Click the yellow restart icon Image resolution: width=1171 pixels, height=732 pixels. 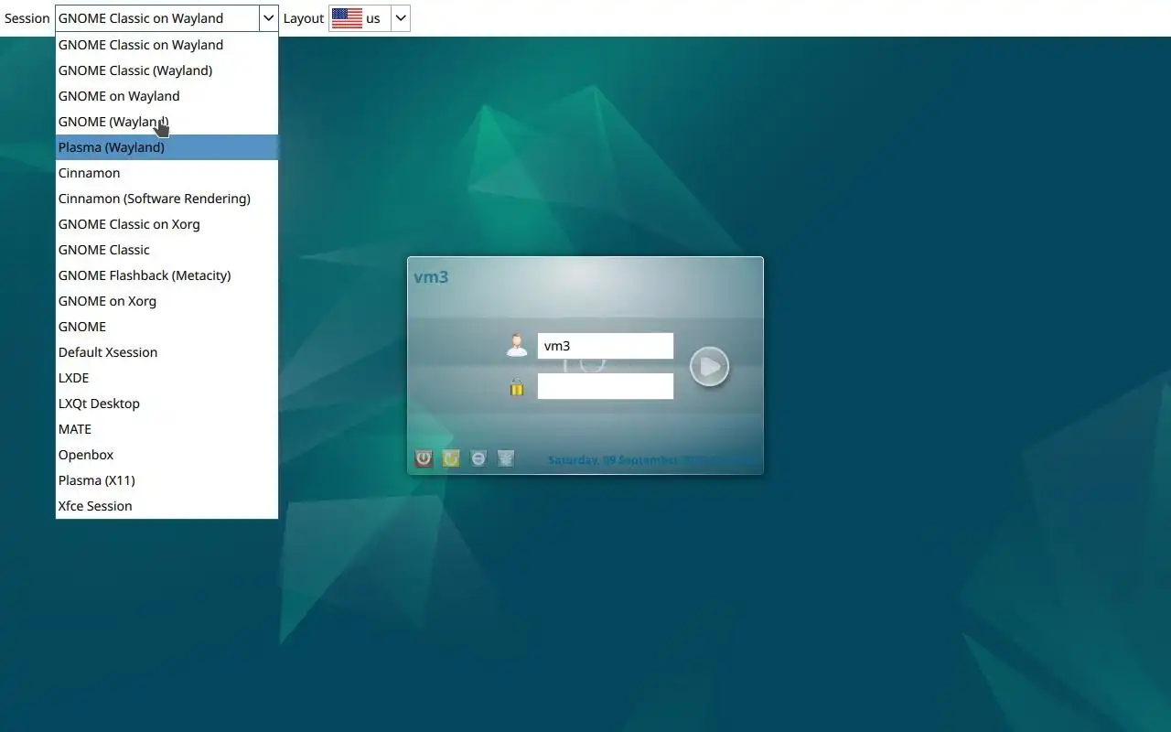point(451,458)
